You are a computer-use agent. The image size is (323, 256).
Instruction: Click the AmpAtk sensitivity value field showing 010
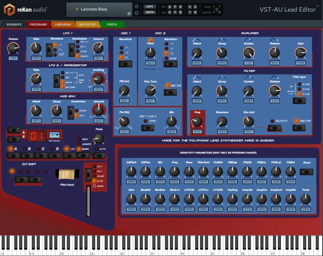coord(247,209)
